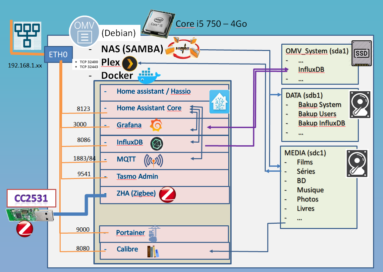Click the CC2531 label box
The width and height of the screenshot is (383, 272).
[x=31, y=198]
